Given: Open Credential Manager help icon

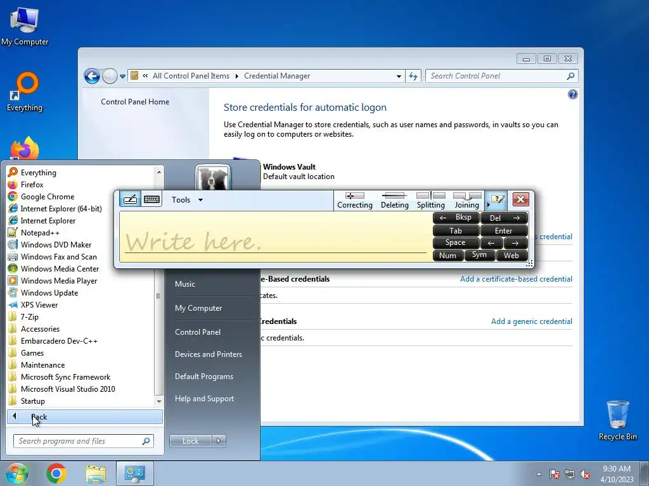Looking at the screenshot, I should [x=572, y=95].
